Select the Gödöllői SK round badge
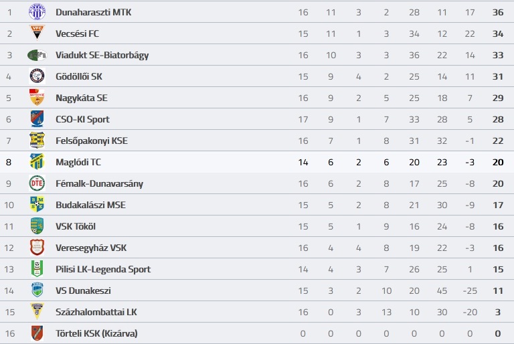The image size is (514, 344). pyautogui.click(x=37, y=76)
